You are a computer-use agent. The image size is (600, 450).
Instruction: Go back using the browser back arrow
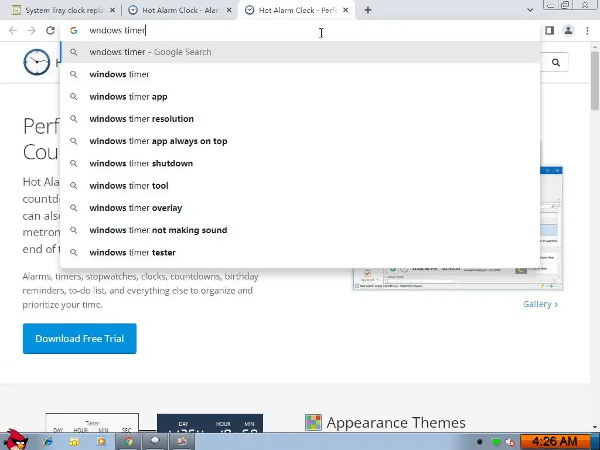tap(13, 30)
